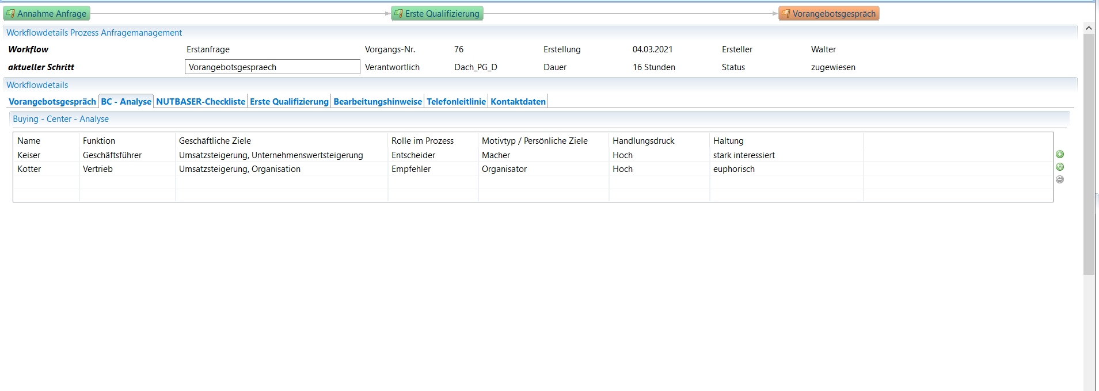The width and height of the screenshot is (1099, 391).
Task: Click the flag icon in Erste Qualifizierung step
Action: pyautogui.click(x=398, y=14)
